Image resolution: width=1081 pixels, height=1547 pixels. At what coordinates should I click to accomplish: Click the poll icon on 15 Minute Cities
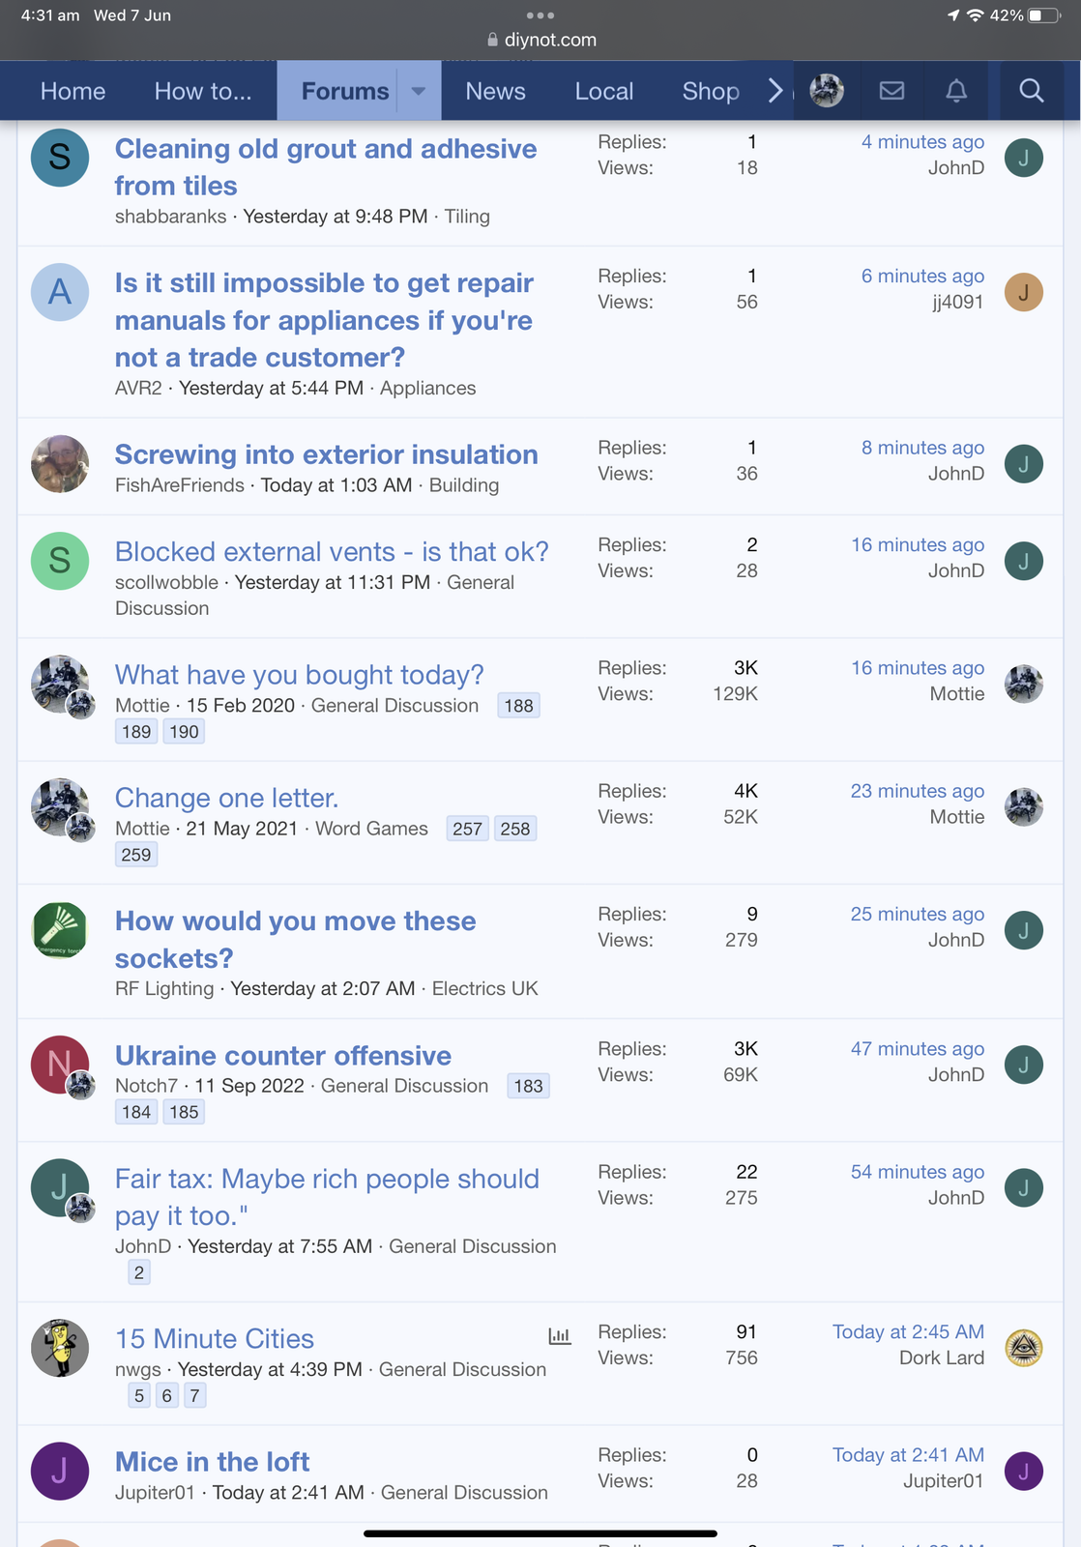click(559, 1336)
